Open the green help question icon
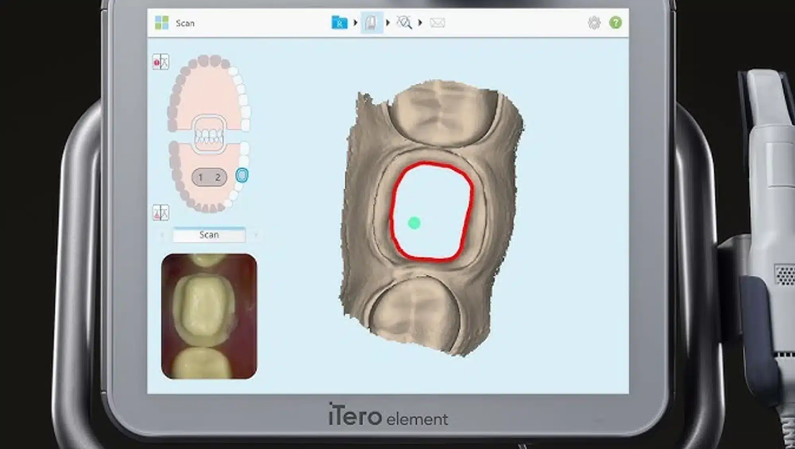The image size is (795, 449). 615,23
